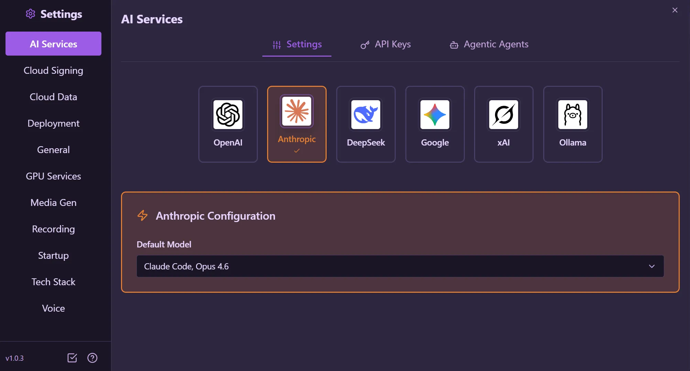Open the API Keys tab
Image resolution: width=690 pixels, height=371 pixels.
385,44
